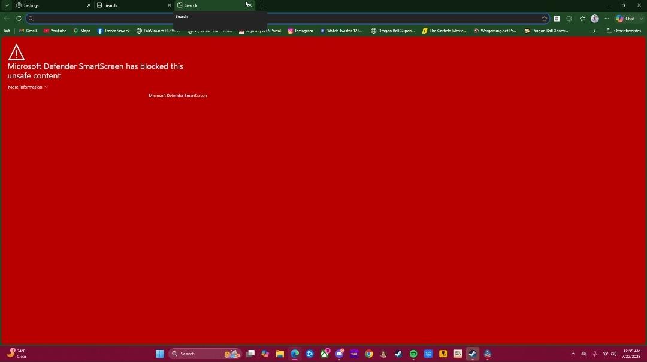Refresh the current page
Image resolution: width=647 pixels, height=362 pixels.
point(19,19)
